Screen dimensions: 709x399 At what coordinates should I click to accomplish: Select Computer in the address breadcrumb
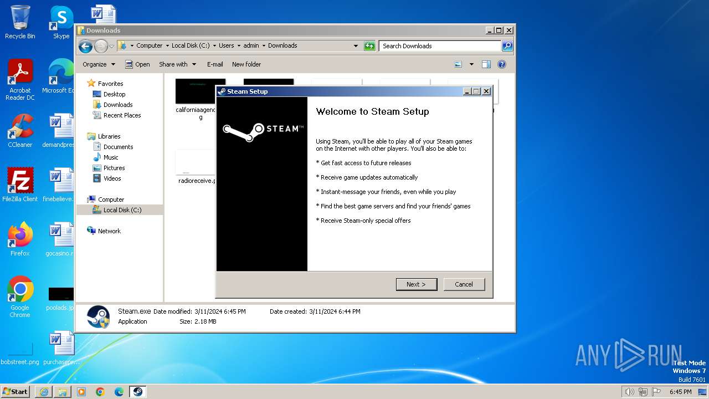(150, 46)
